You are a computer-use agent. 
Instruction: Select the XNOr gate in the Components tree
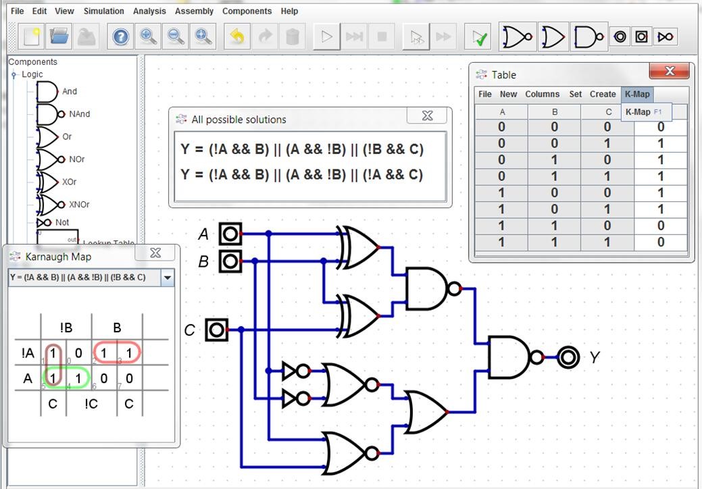[x=63, y=205]
